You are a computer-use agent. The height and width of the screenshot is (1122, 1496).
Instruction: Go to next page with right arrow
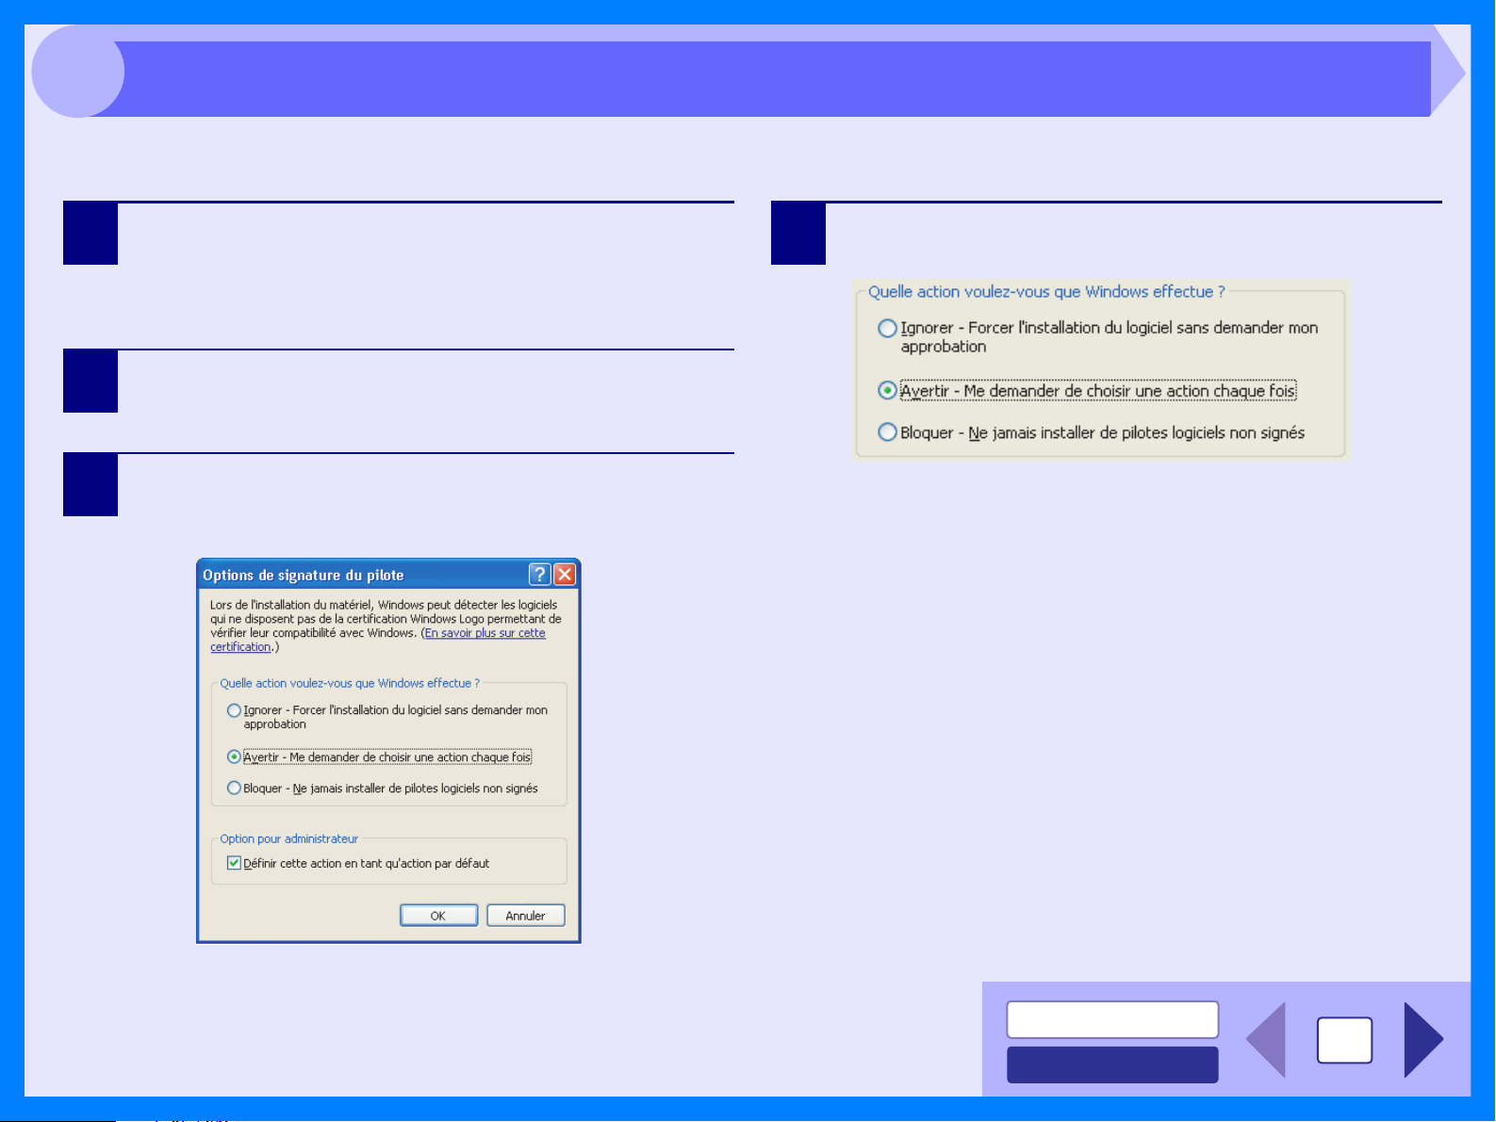pyautogui.click(x=1422, y=1040)
